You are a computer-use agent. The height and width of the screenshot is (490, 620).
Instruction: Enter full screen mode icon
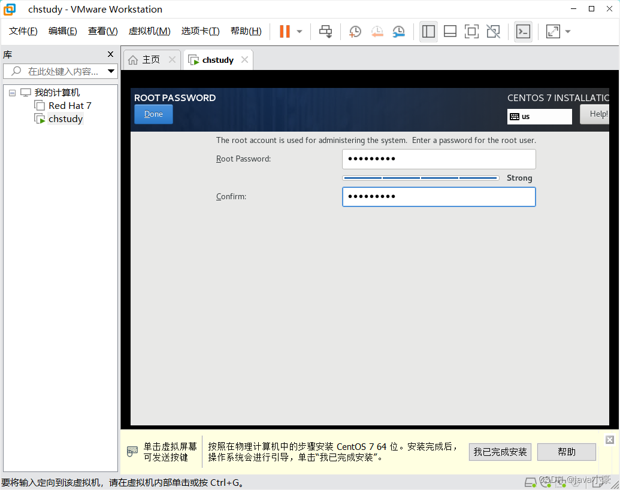pyautogui.click(x=471, y=32)
